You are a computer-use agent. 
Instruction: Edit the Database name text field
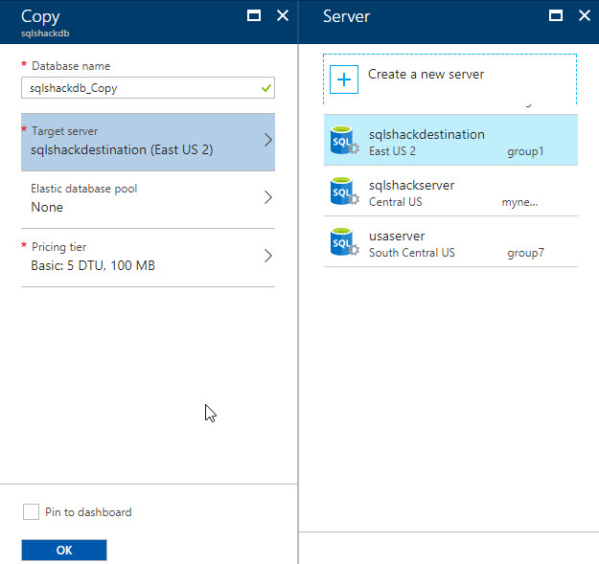139,88
